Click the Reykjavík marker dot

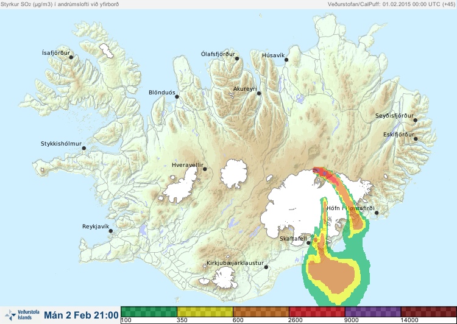pyautogui.click(x=111, y=231)
